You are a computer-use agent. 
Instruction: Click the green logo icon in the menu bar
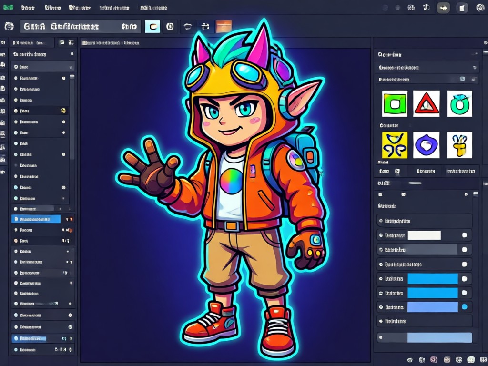[8, 8]
